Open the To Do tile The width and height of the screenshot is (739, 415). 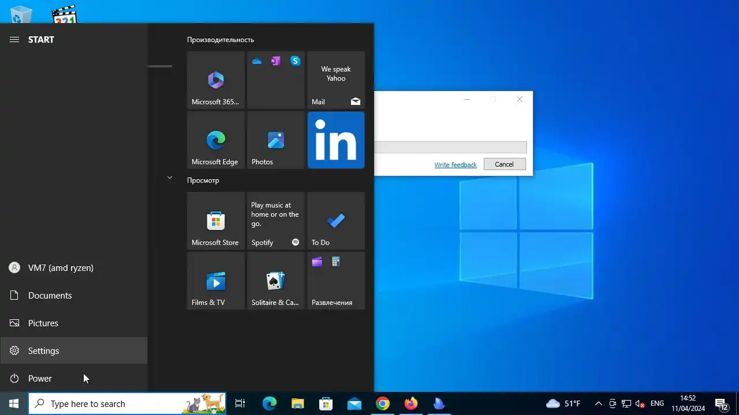coord(336,221)
